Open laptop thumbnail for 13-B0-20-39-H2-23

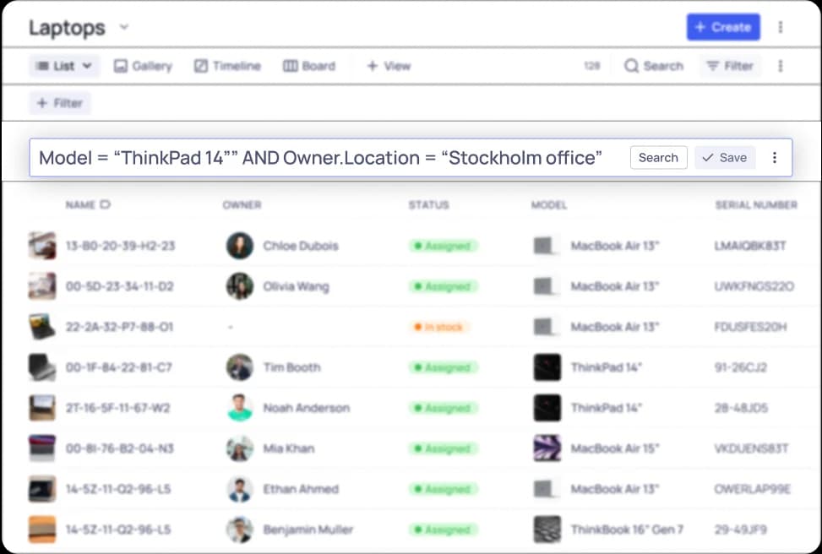point(42,246)
